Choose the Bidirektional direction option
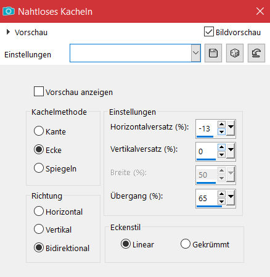270x277 pixels. coord(39,247)
